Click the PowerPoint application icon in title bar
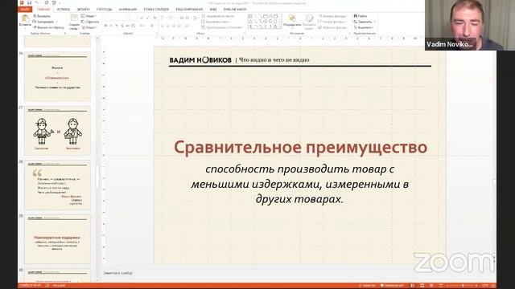Image resolution: width=515 pixels, height=289 pixels. (x=22, y=2)
